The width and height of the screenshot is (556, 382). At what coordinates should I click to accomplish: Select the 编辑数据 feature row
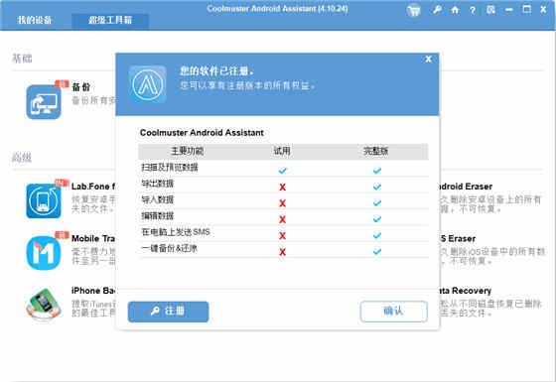click(x=283, y=216)
